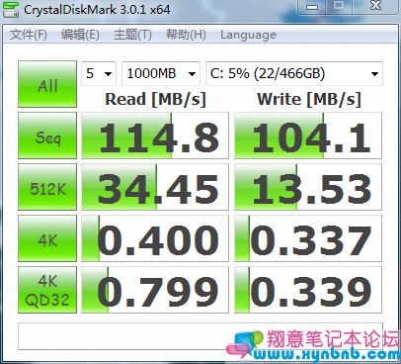Open the 编辑(E) menu
Viewport: 401px width, 364px height.
click(80, 35)
